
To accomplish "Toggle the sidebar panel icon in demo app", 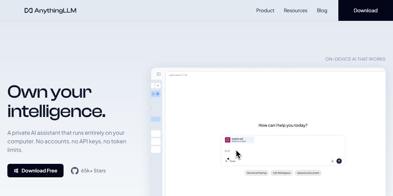I will tap(159, 74).
